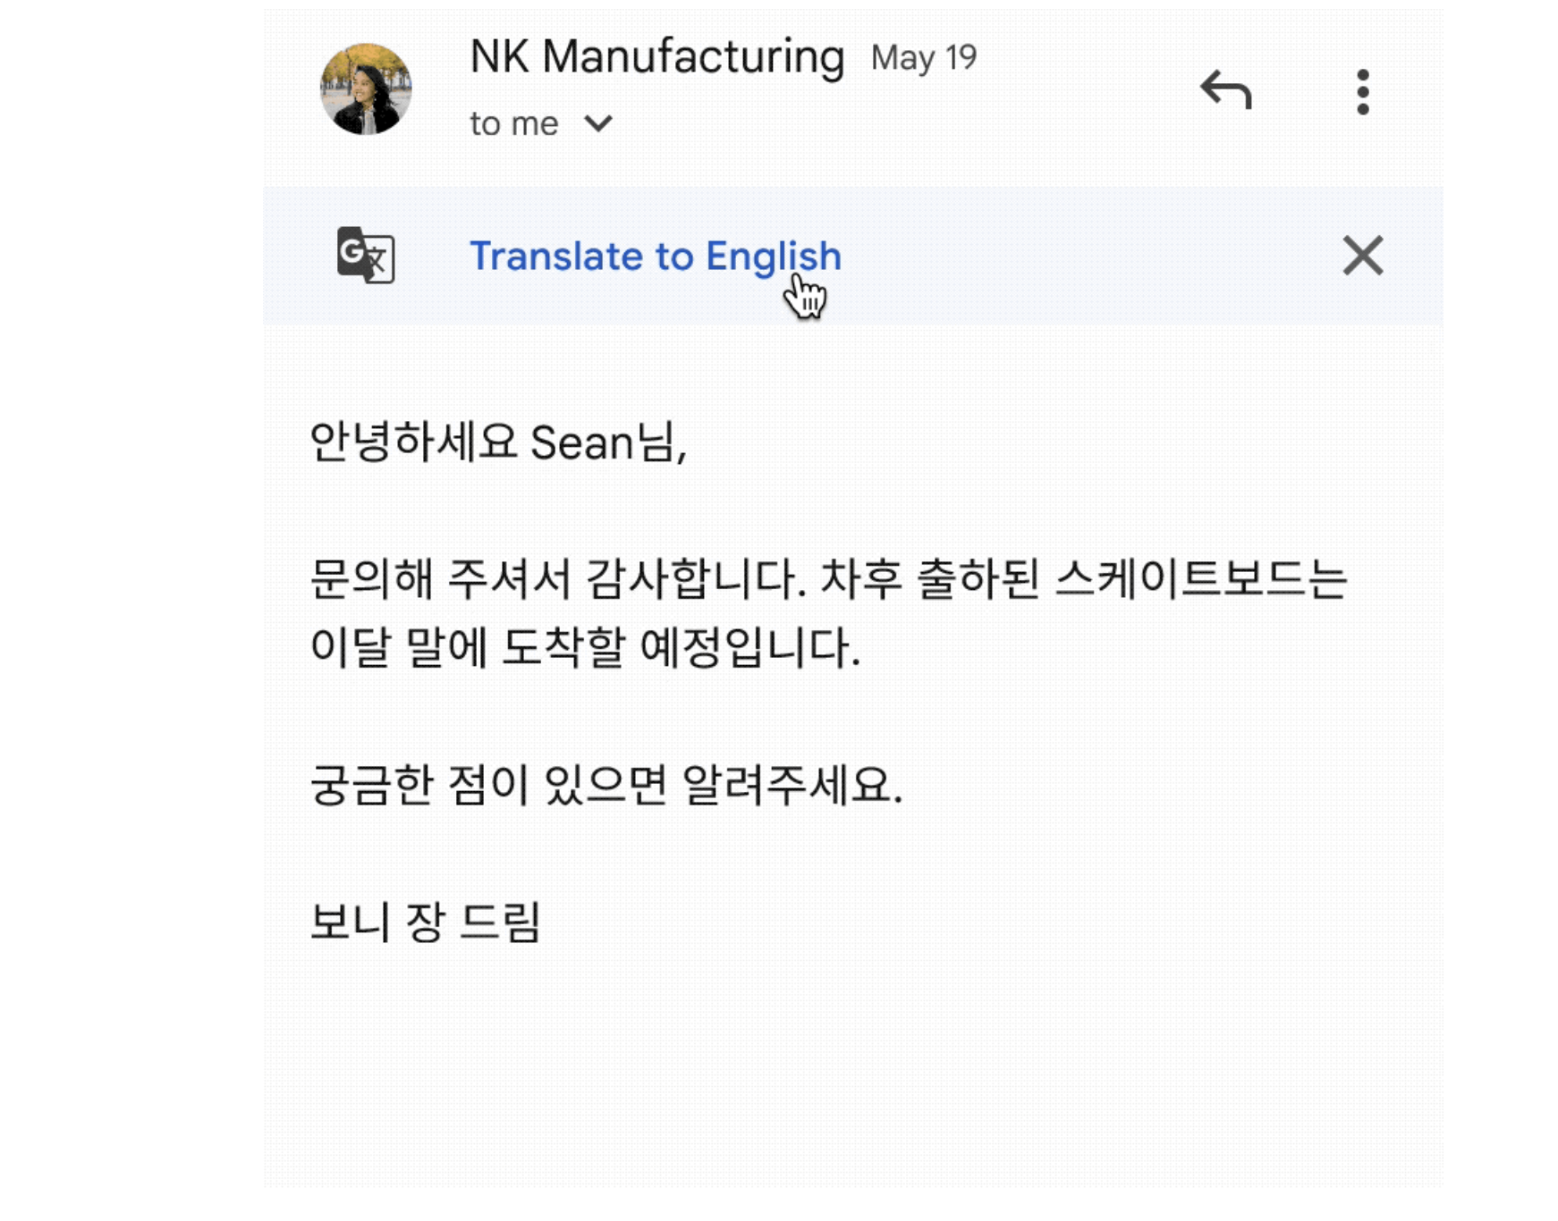Viewport: 1558px width, 1221px height.
Task: Click the 'to me' label to show details
Action: point(515,123)
